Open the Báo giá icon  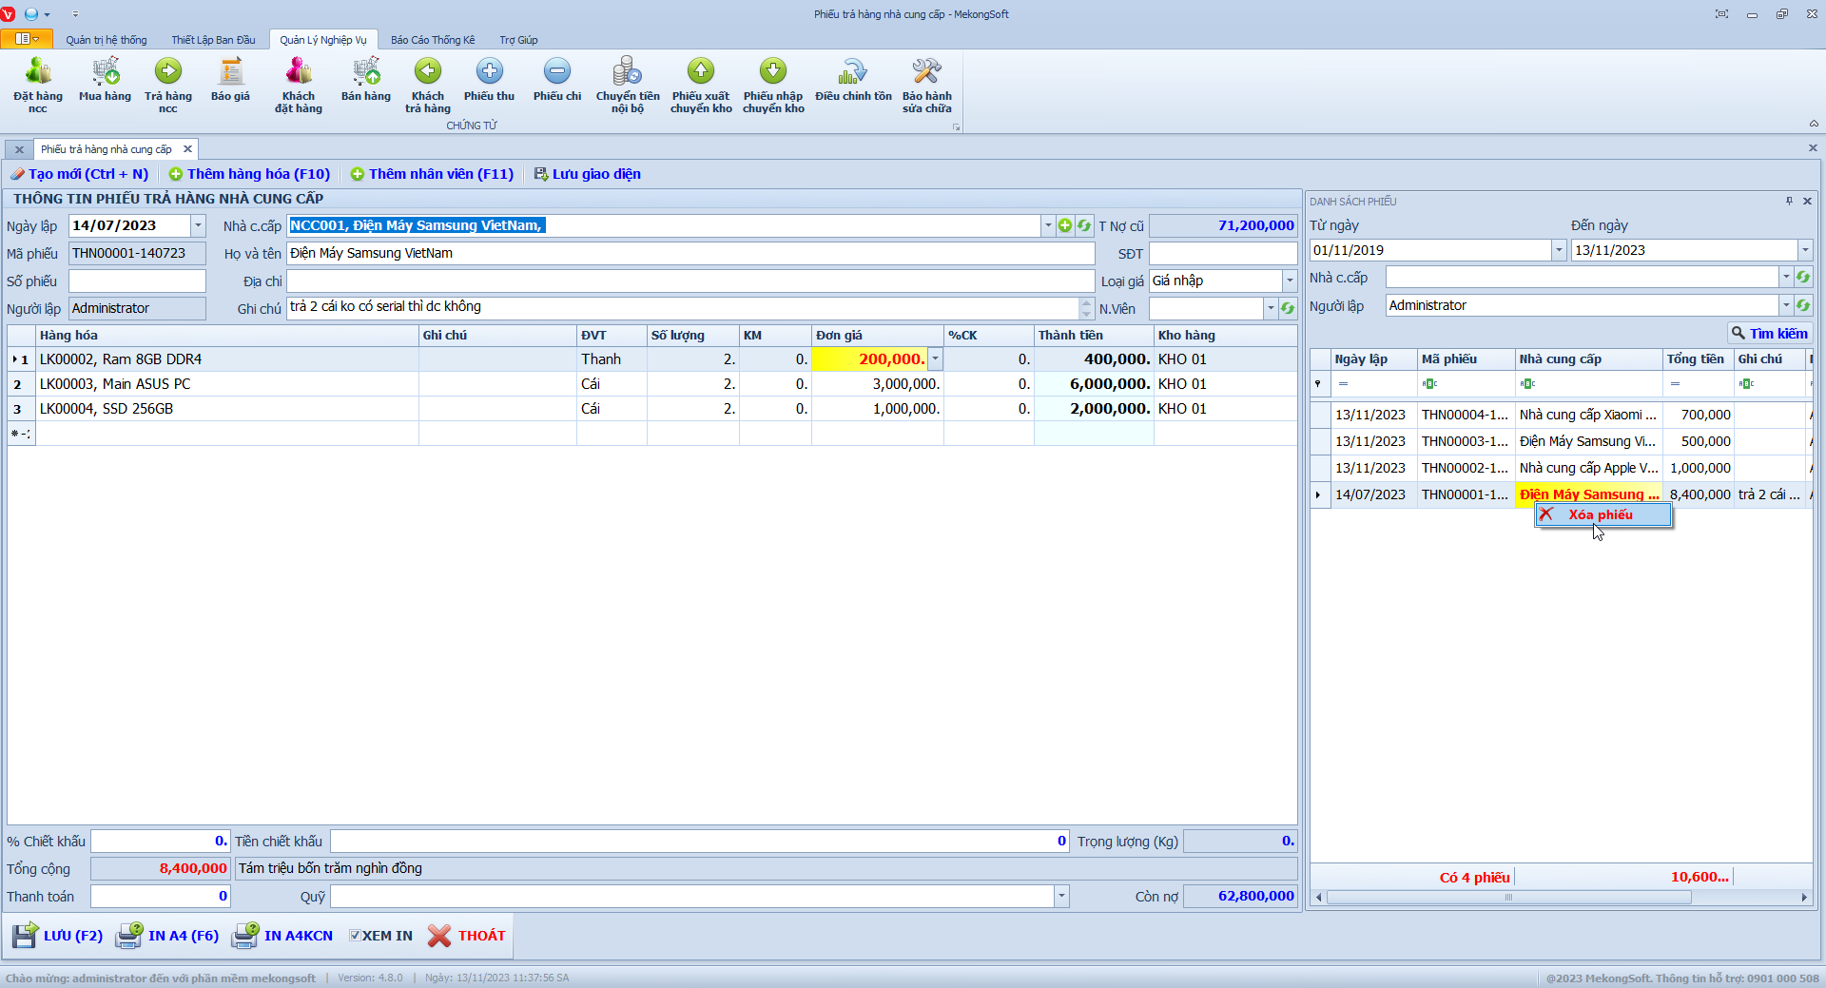[230, 72]
